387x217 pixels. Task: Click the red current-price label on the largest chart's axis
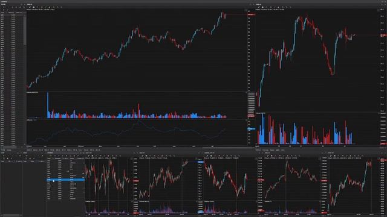click(252, 14)
